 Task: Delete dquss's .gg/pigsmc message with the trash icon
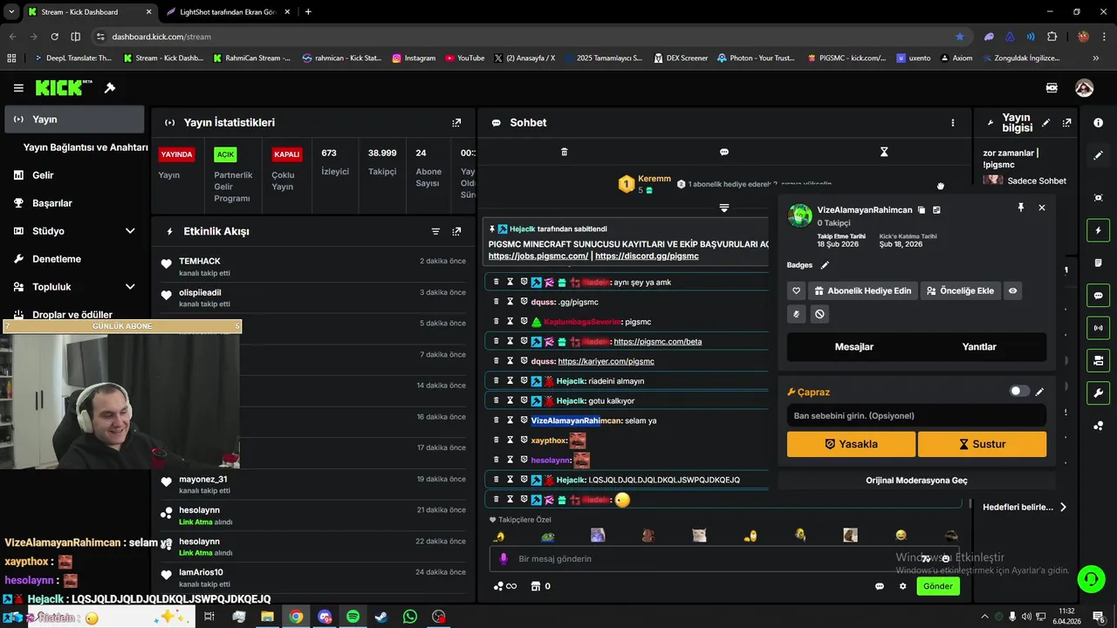497,302
